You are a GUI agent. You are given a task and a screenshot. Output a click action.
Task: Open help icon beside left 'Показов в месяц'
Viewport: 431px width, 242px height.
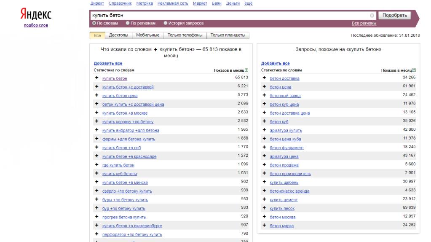(246, 70)
